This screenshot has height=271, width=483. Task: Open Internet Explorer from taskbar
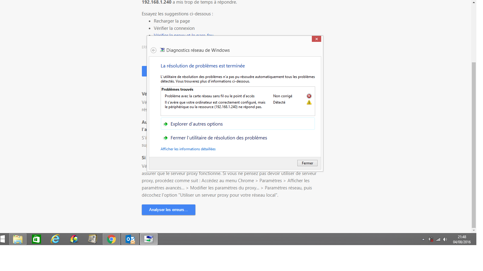pos(55,239)
